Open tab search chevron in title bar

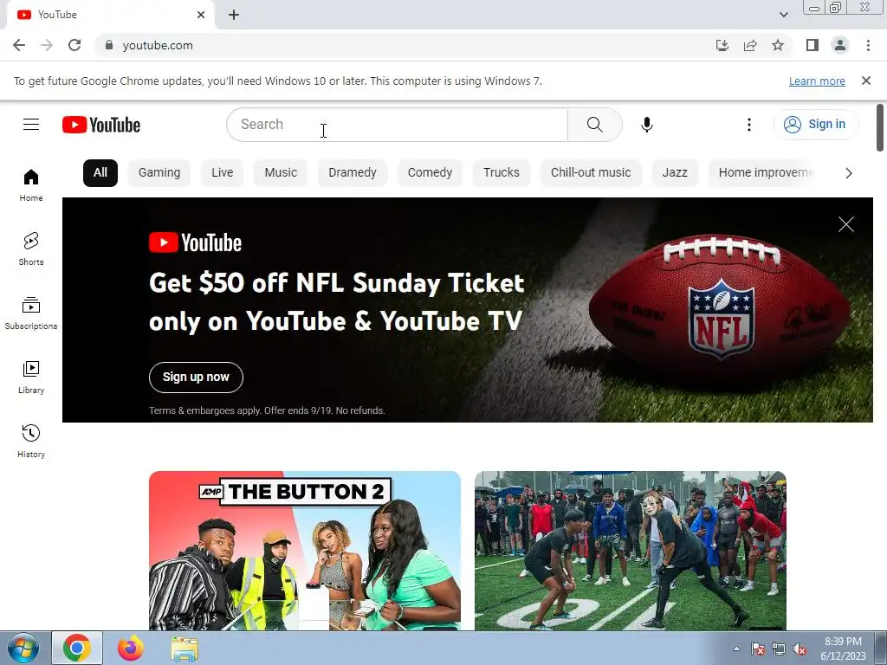point(784,15)
